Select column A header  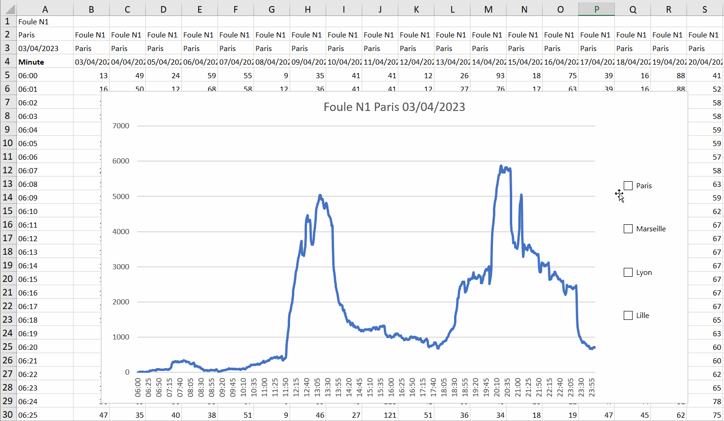45,9
